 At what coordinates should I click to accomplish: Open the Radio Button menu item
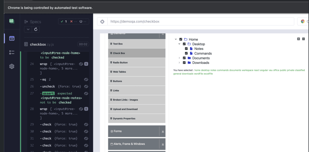pos(137,63)
